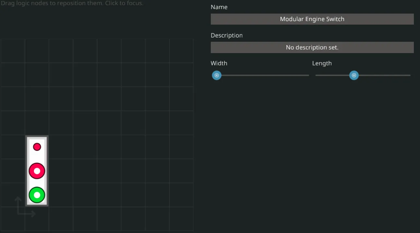Click the top-right cell of the grid
This screenshot has width=420, height=233.
tap(181, 51)
